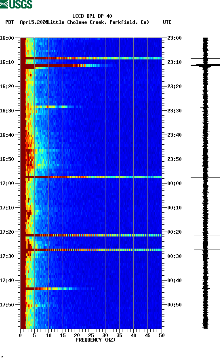
Task: Click the seismogram spike near 00:43
Action: (206, 288)
